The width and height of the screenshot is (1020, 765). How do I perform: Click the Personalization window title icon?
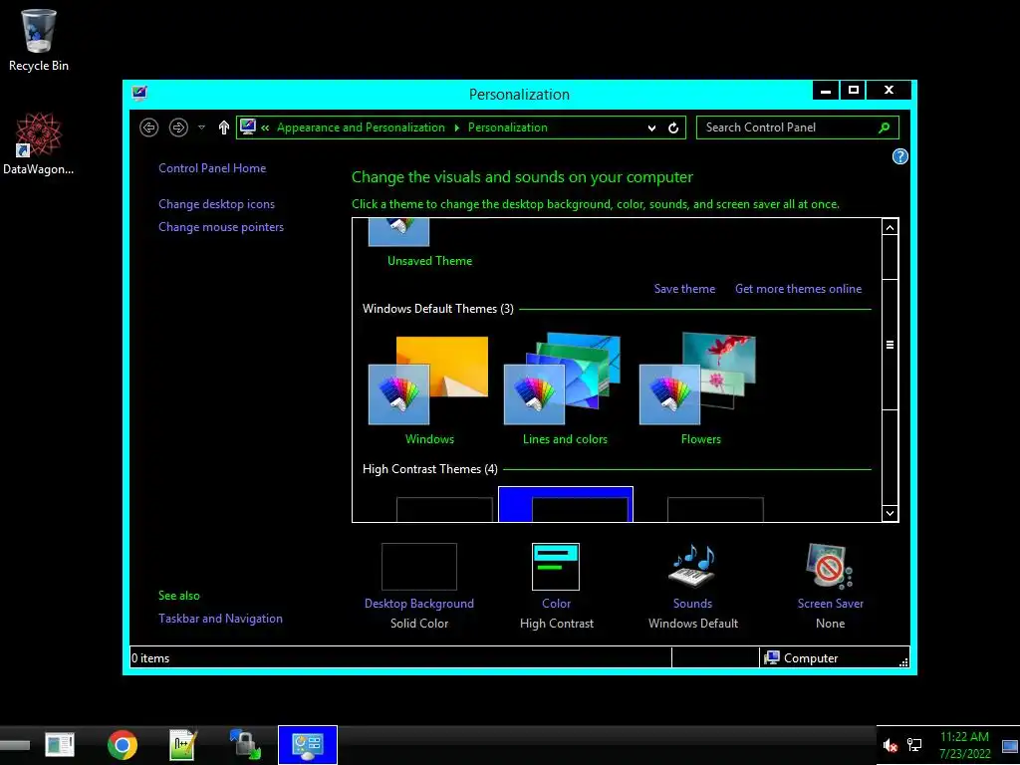point(139,93)
